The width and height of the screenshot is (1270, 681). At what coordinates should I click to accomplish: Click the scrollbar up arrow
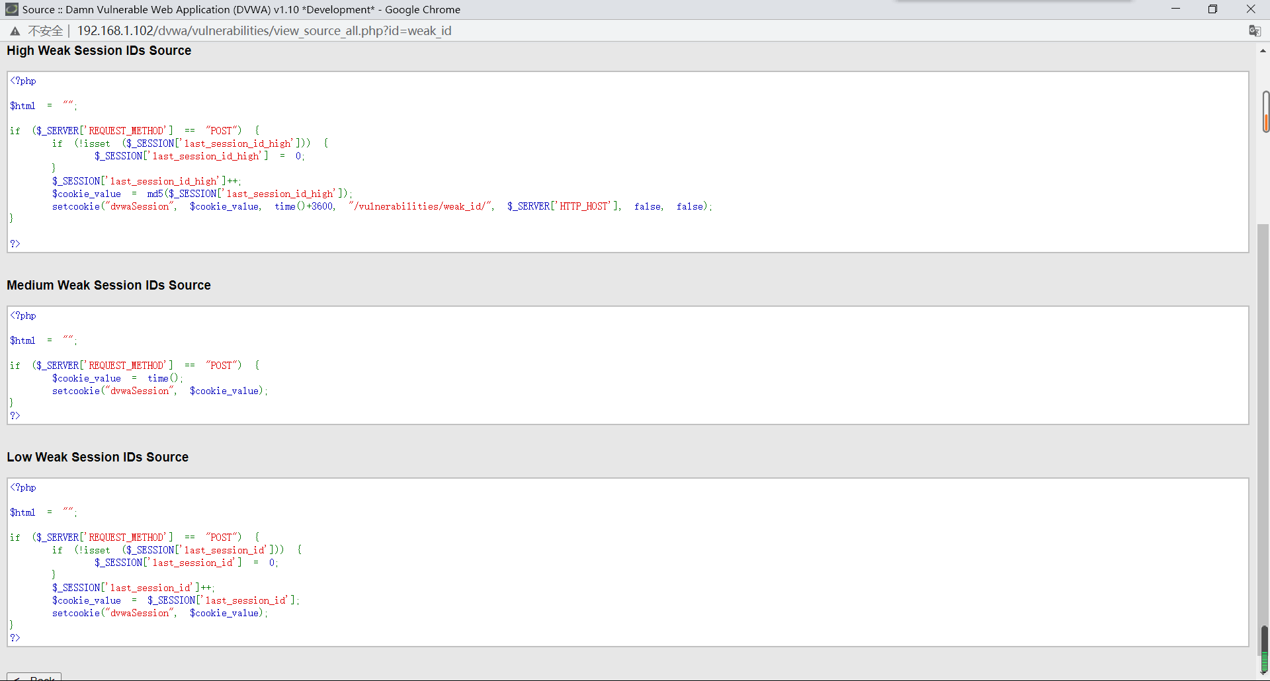coord(1263,51)
